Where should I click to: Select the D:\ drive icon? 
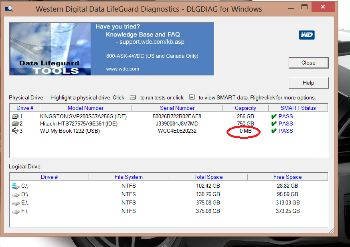click(16, 195)
